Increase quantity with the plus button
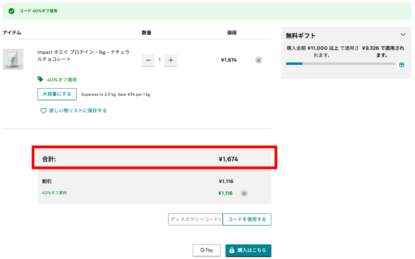The width and height of the screenshot is (415, 259). pyautogui.click(x=171, y=60)
